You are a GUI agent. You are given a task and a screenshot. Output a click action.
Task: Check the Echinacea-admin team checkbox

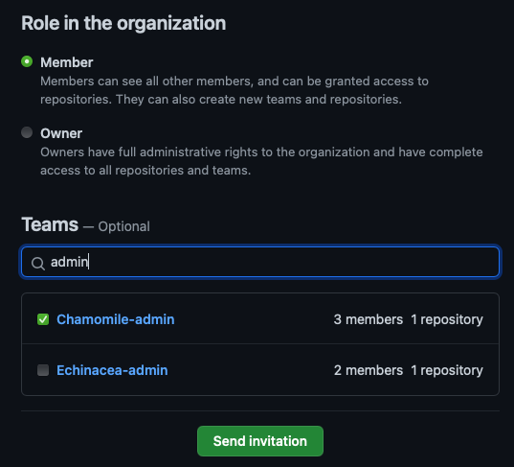pos(43,370)
